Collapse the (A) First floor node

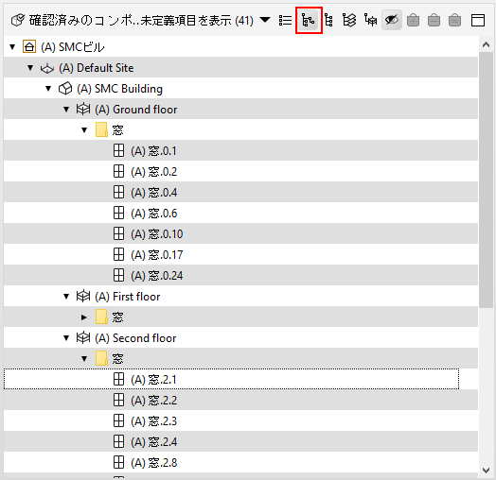click(x=66, y=296)
